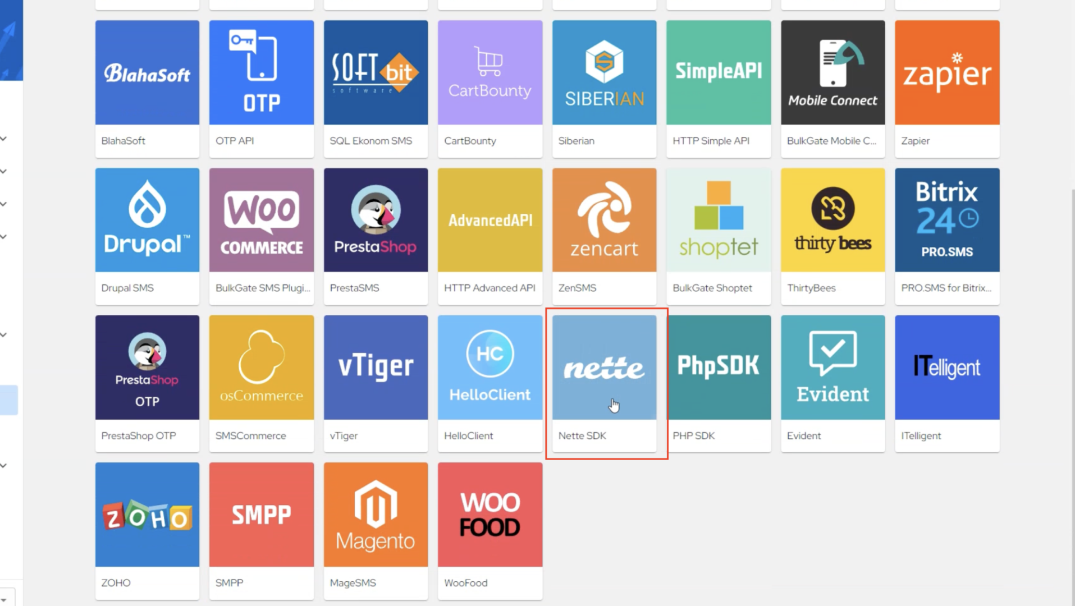
Task: Select the shoptet logo tile
Action: coord(719,220)
